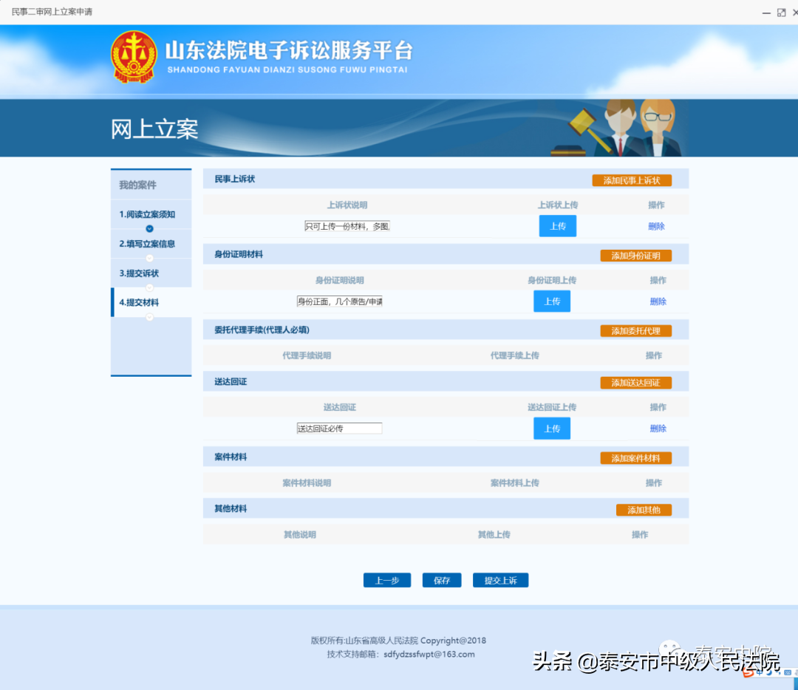Click 删除 link in the 身份证明材料 row
This screenshot has height=690, width=798.
tap(657, 301)
